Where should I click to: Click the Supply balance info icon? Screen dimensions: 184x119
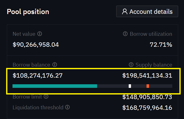[131, 65]
